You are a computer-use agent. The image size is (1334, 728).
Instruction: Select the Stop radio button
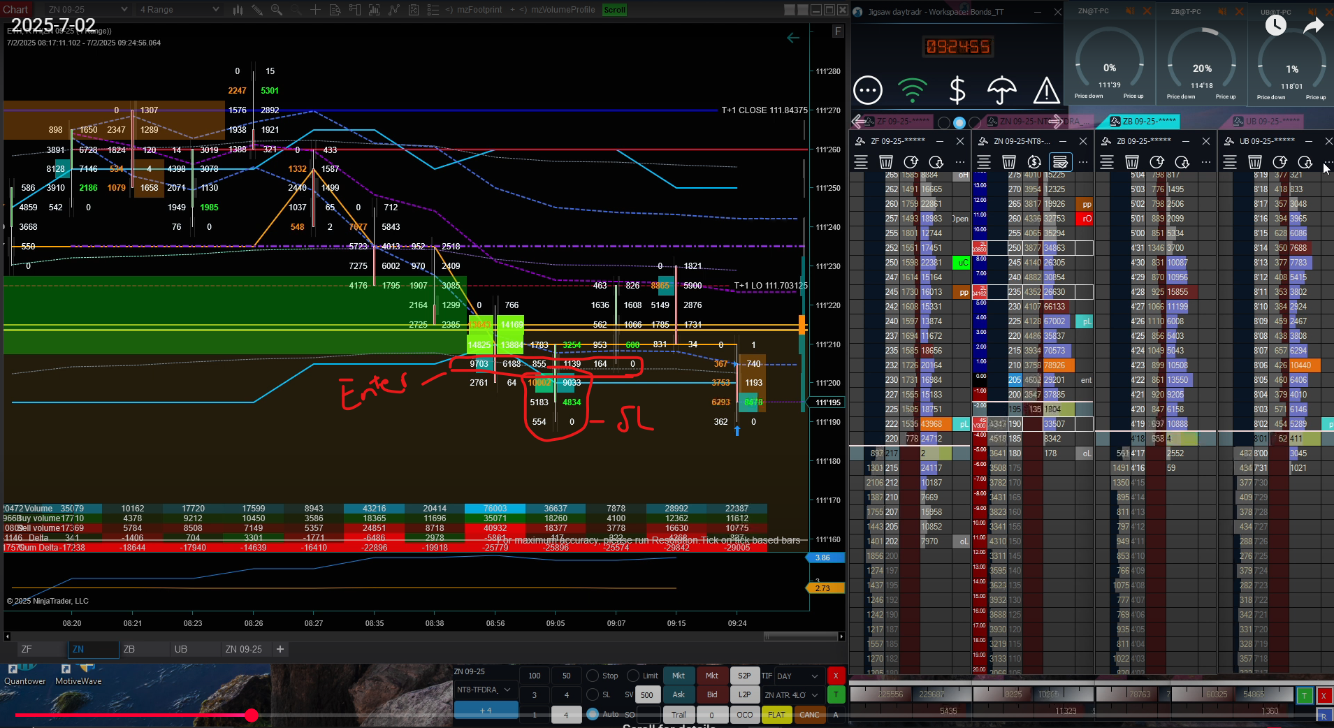(593, 676)
